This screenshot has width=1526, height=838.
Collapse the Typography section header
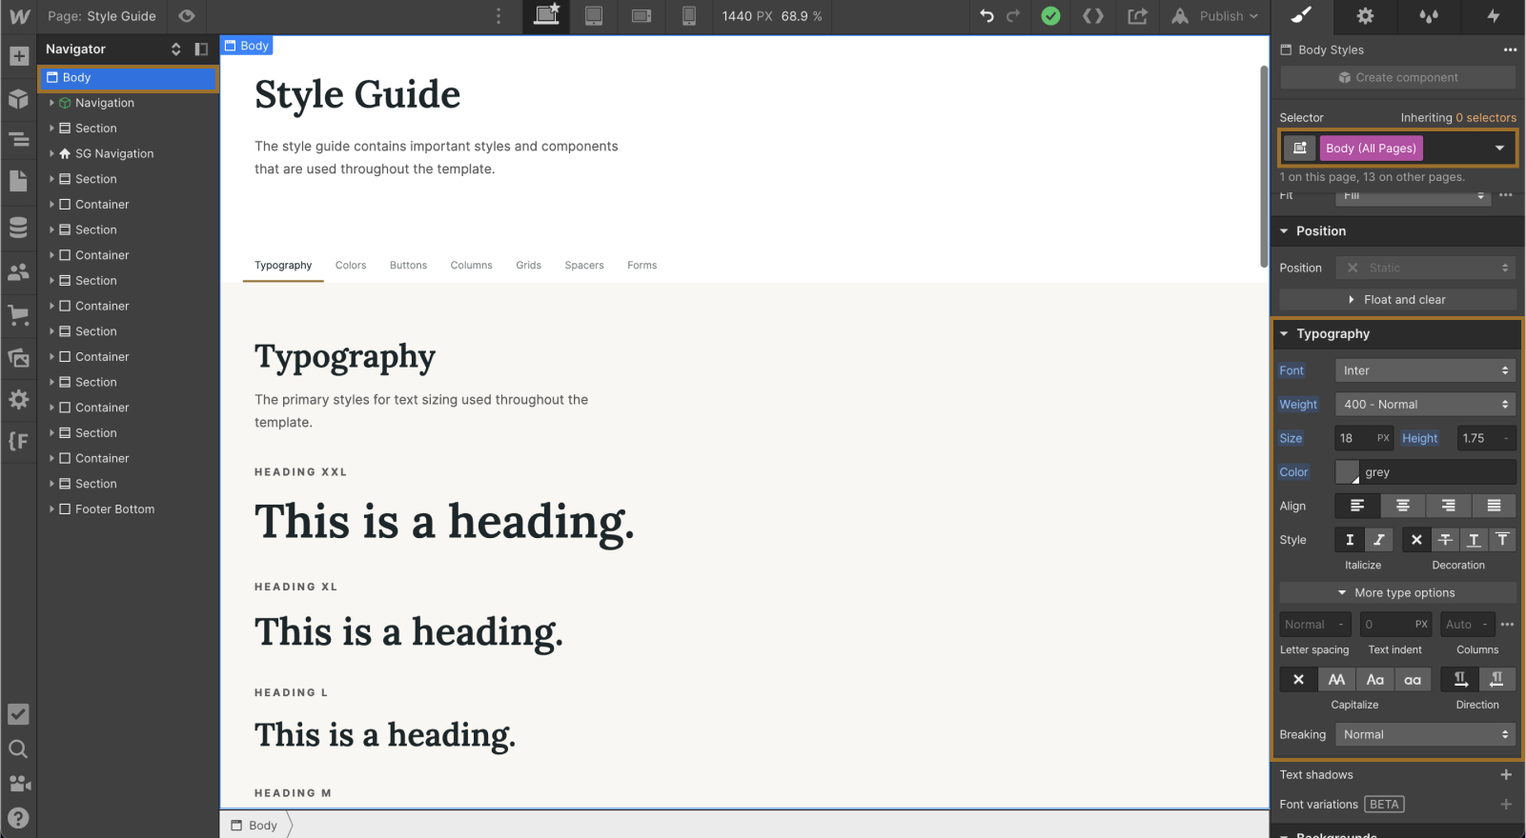(x=1397, y=334)
